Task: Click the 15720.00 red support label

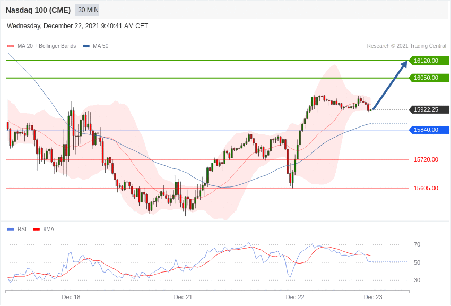Action: [x=426, y=159]
